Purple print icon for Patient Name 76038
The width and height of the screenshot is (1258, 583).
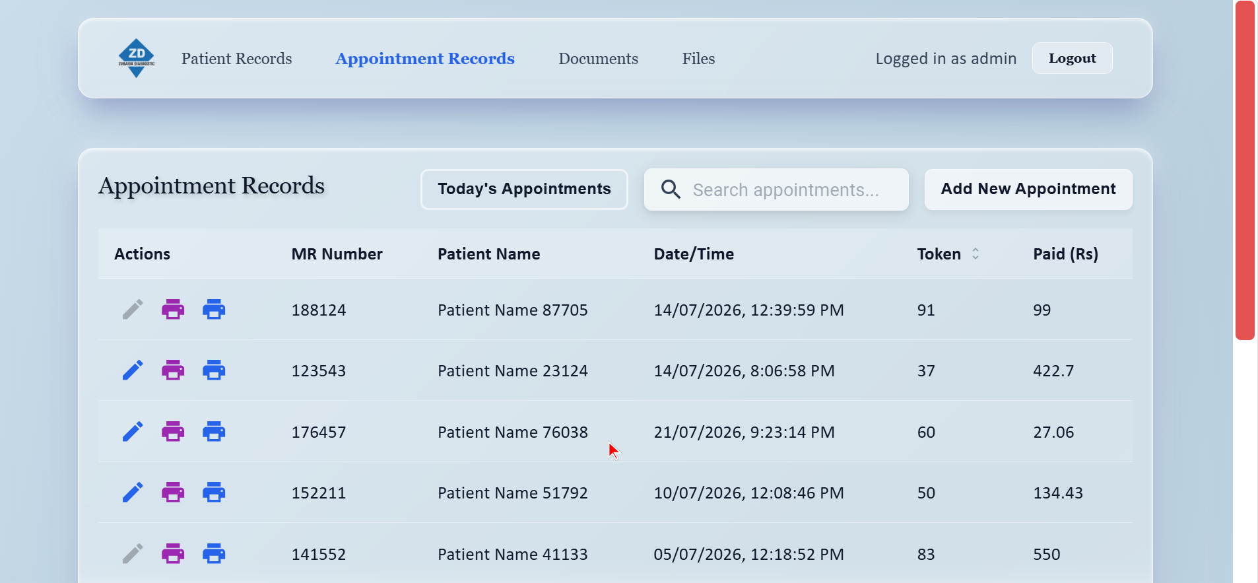(x=173, y=432)
